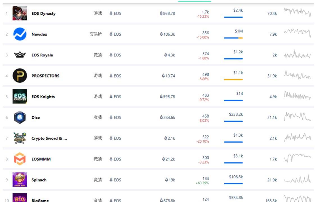Click the purple Spinach game icon

click(x=20, y=180)
